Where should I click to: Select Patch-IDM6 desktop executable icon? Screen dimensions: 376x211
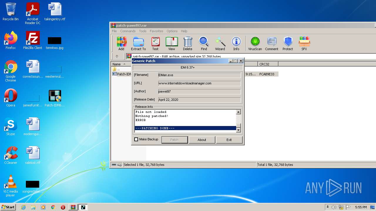(x=55, y=98)
